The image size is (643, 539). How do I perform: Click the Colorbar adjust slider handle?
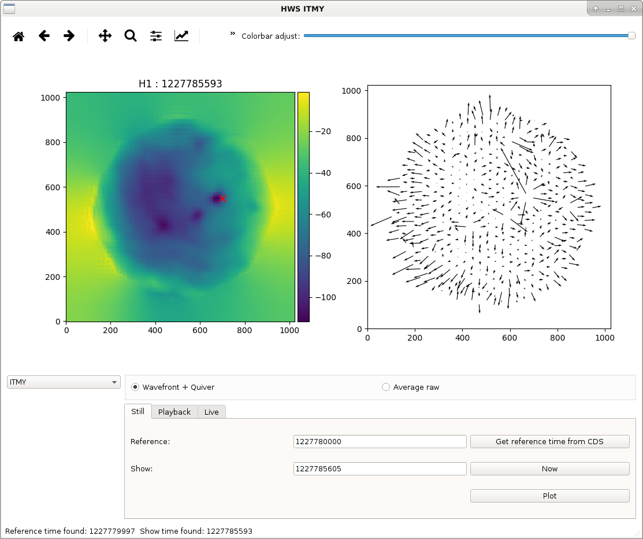pos(631,36)
